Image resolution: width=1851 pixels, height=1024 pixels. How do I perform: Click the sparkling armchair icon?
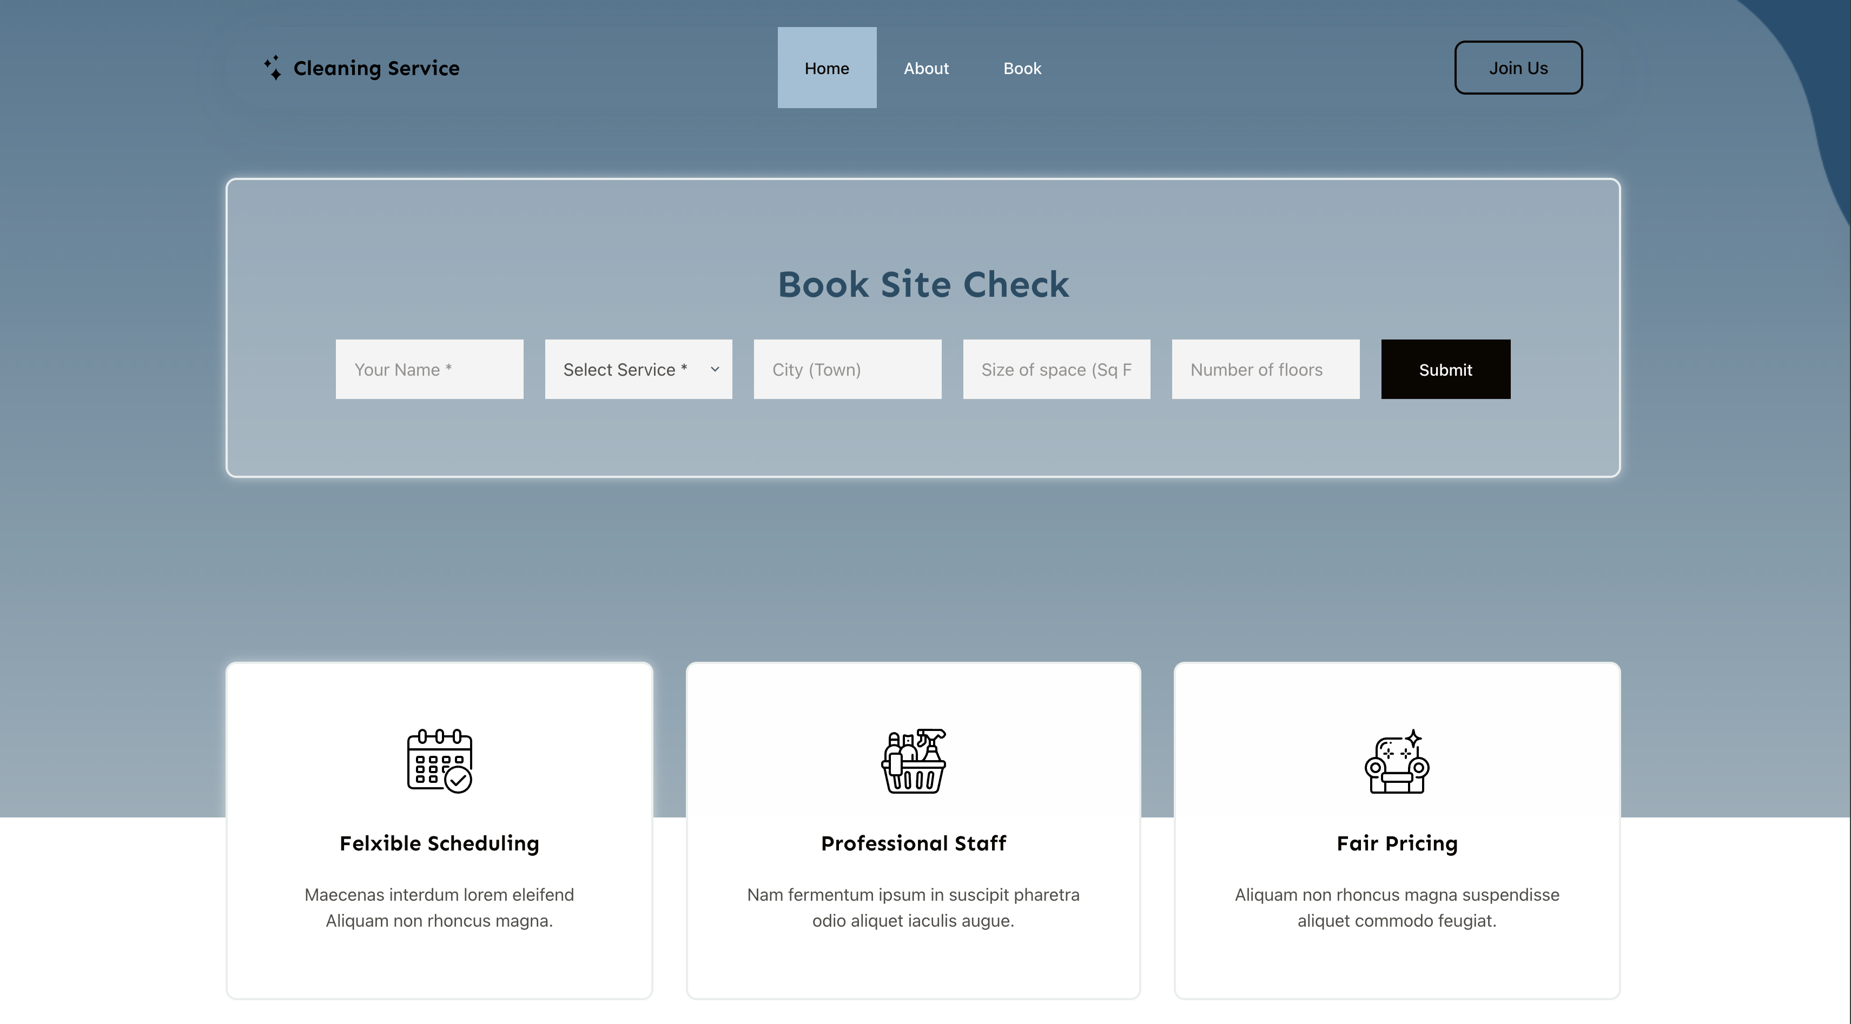(x=1396, y=761)
